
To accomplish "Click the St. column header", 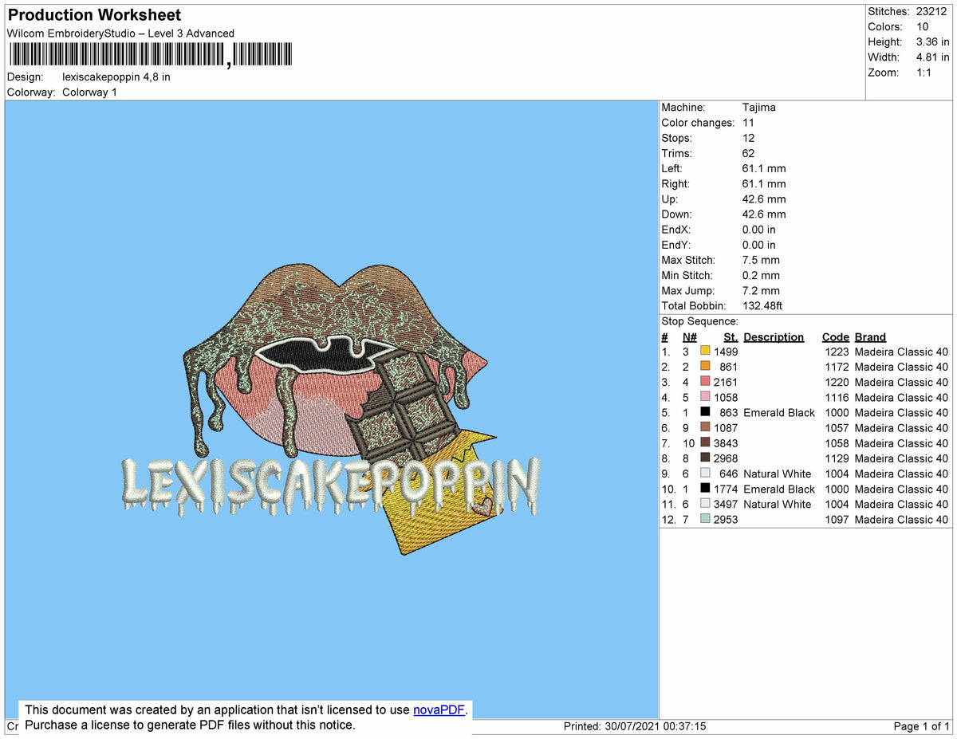I will (731, 336).
